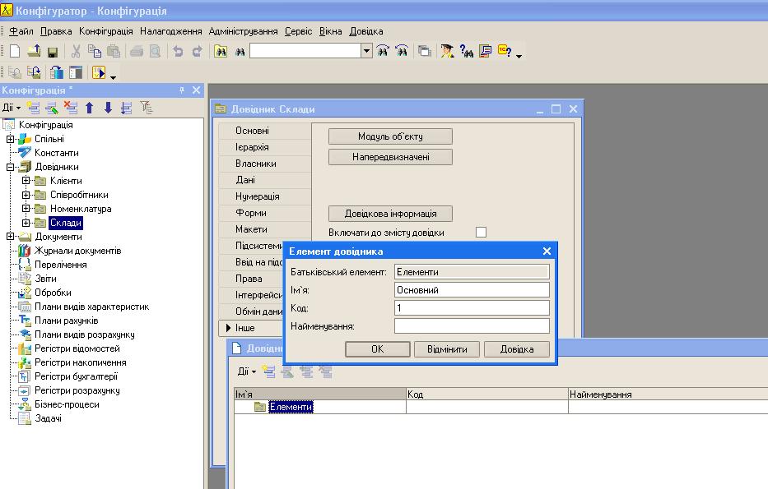Click the Open file toolbar icon
This screenshot has height=489, width=768.
click(34, 51)
